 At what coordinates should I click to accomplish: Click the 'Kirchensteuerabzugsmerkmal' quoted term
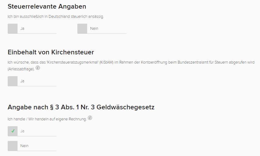click(x=70, y=62)
